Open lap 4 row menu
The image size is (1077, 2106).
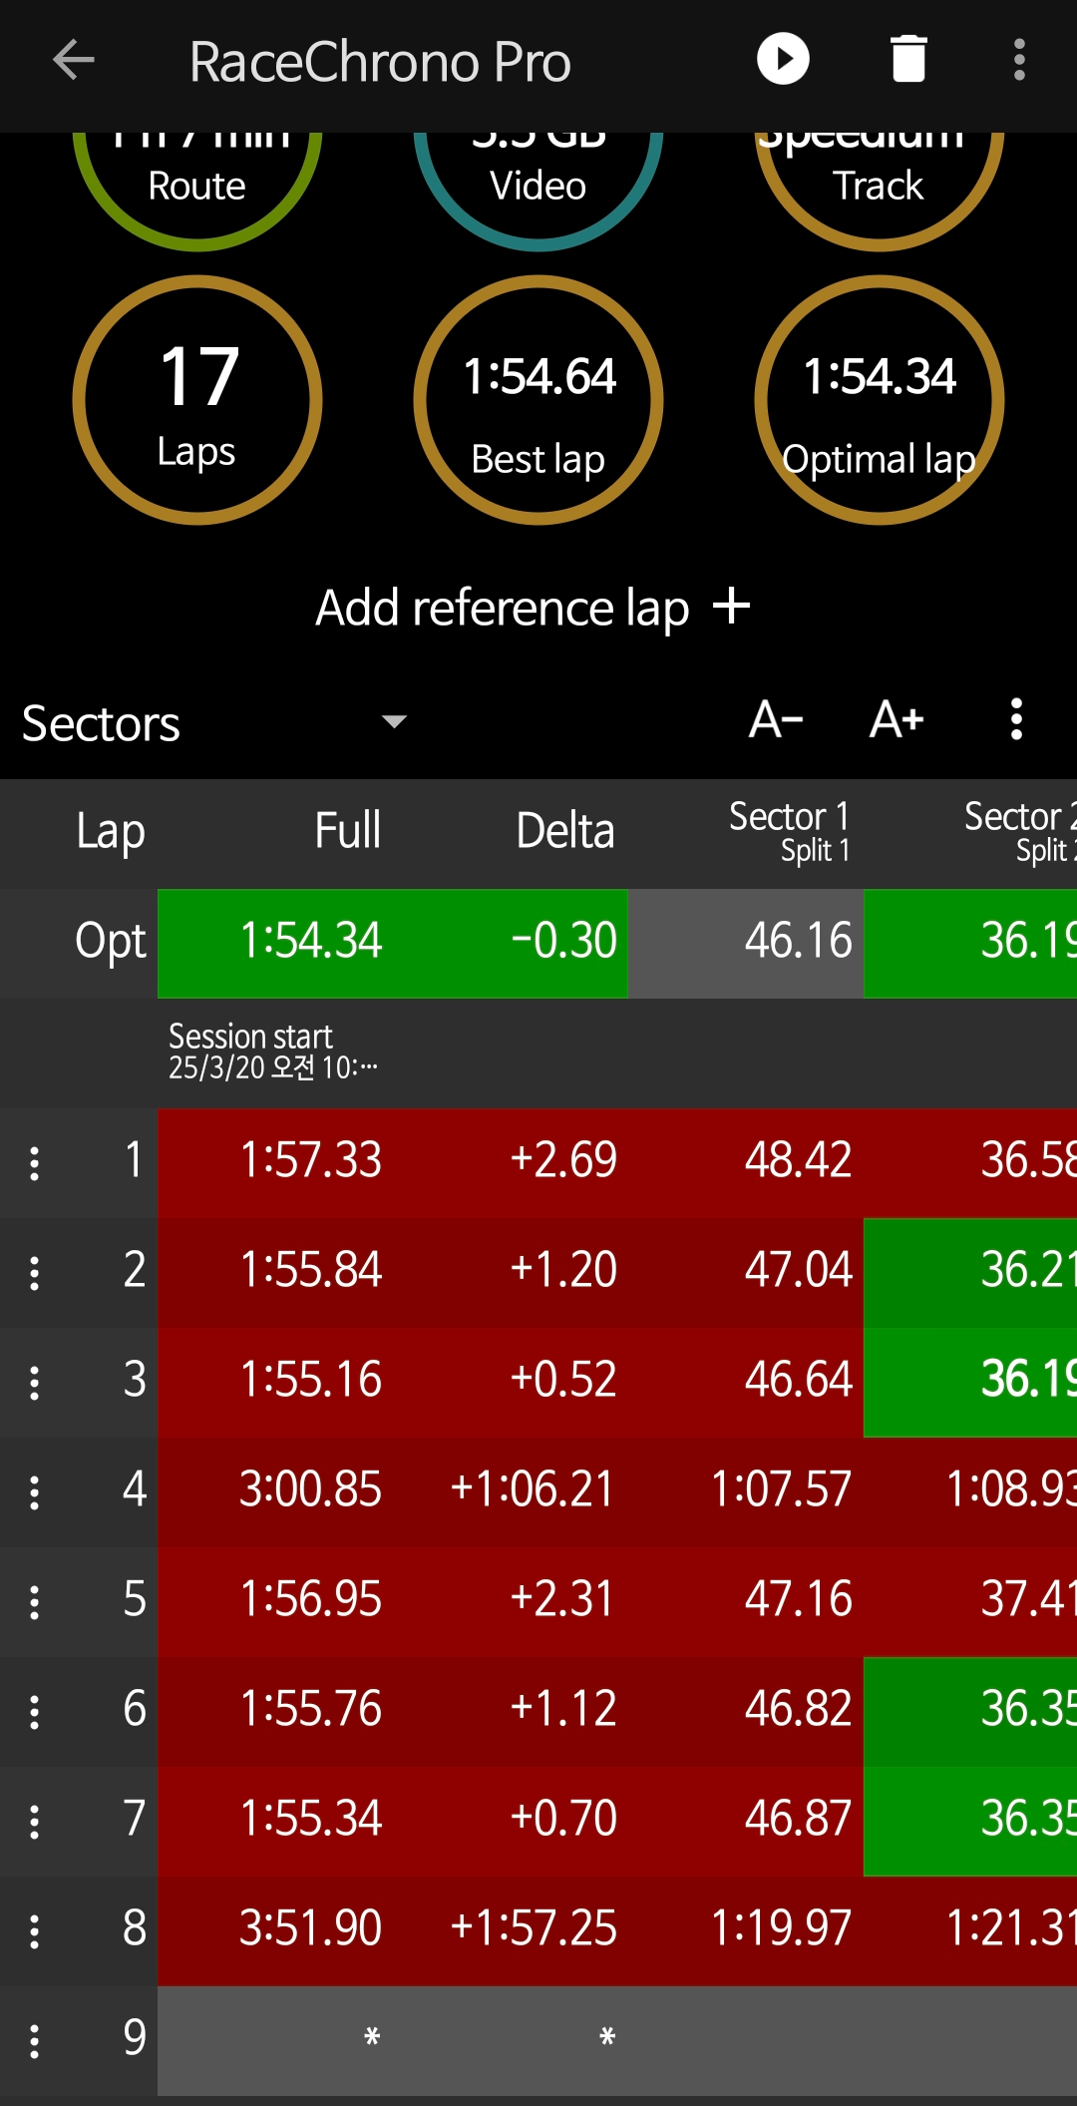35,1492
